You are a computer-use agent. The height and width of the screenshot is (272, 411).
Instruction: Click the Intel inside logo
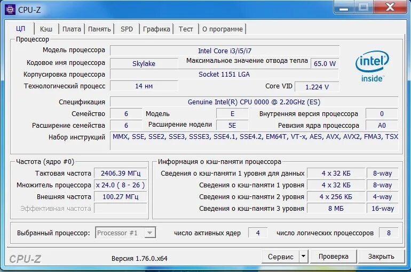click(372, 67)
